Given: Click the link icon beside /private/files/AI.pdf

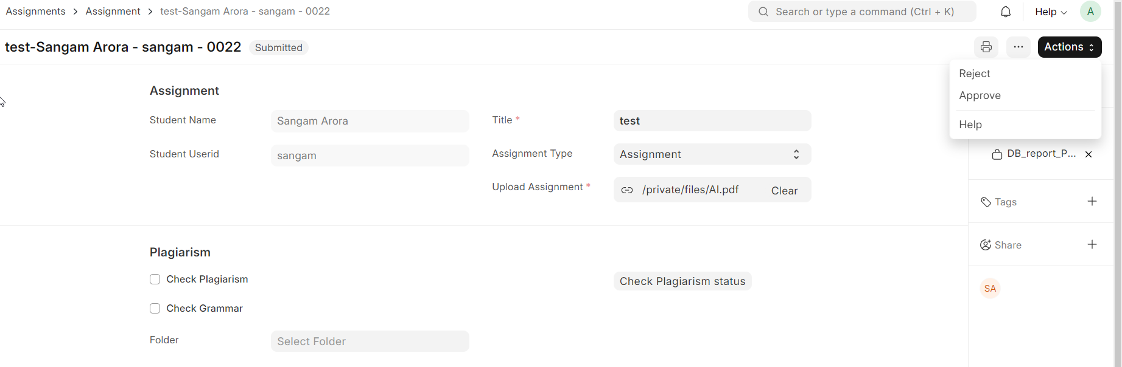Looking at the screenshot, I should click(x=627, y=190).
